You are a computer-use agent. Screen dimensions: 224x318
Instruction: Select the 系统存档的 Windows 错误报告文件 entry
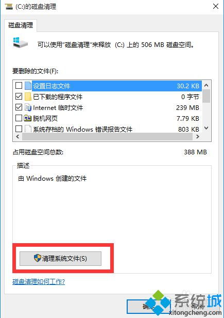click(x=108, y=129)
